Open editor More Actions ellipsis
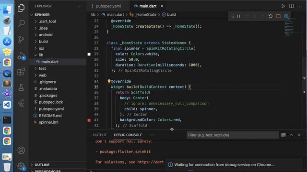 [299, 6]
